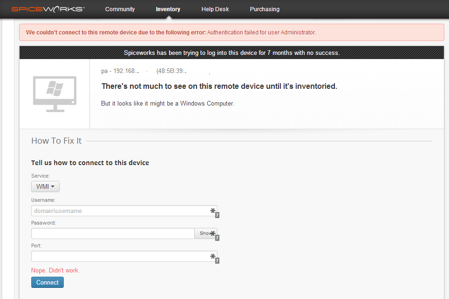Switch to the Help Desk tab
449x299 pixels.
tap(215, 9)
